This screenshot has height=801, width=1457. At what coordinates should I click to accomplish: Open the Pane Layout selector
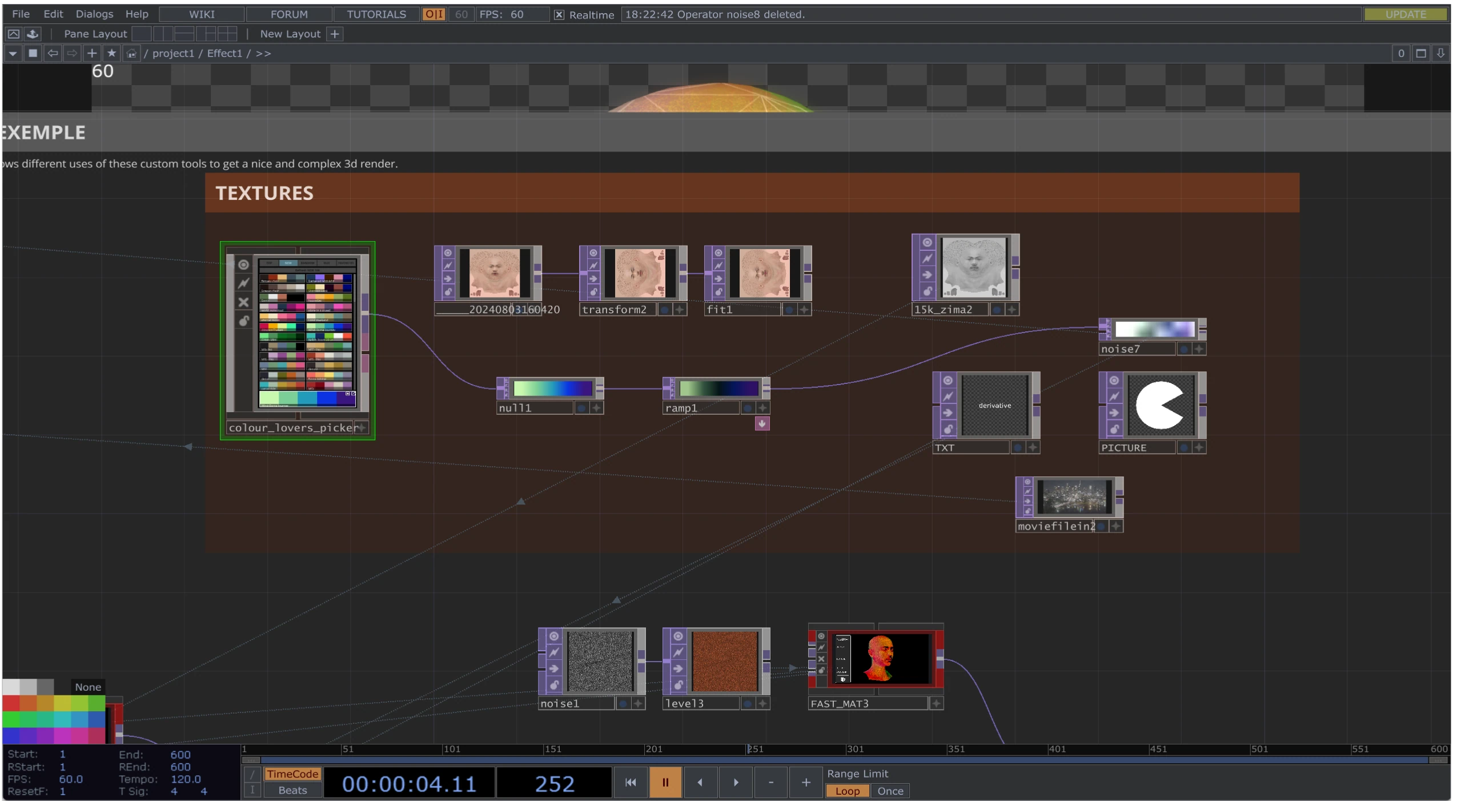coord(95,34)
